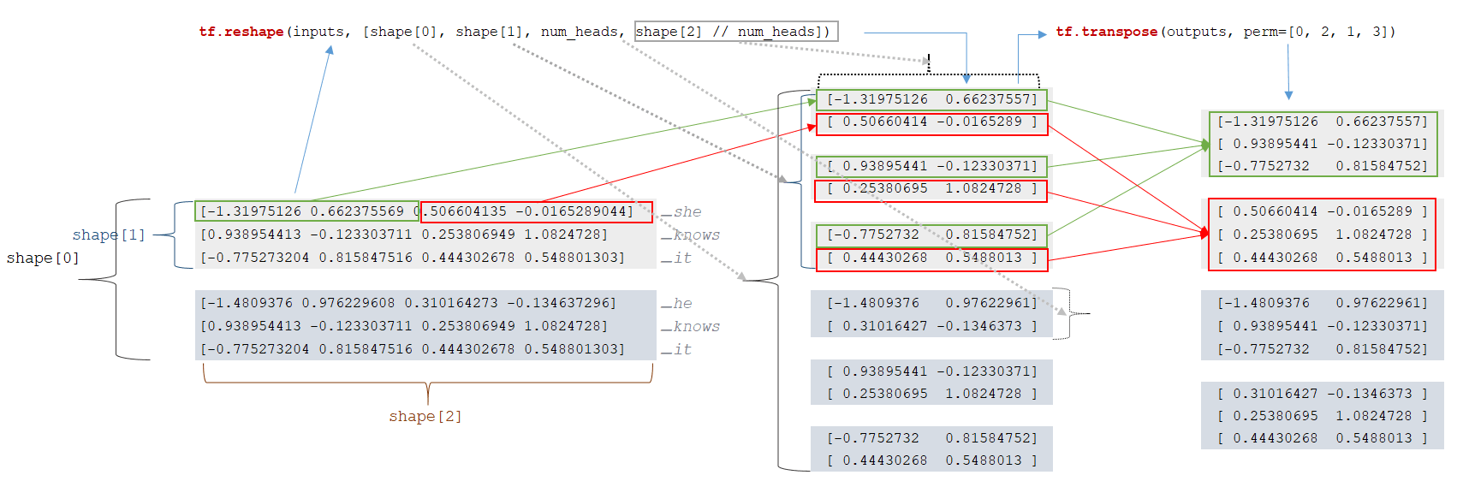1457x481 pixels.
Task: Select the boxed 'shape[2] // num_heads' expression
Action: point(736,32)
